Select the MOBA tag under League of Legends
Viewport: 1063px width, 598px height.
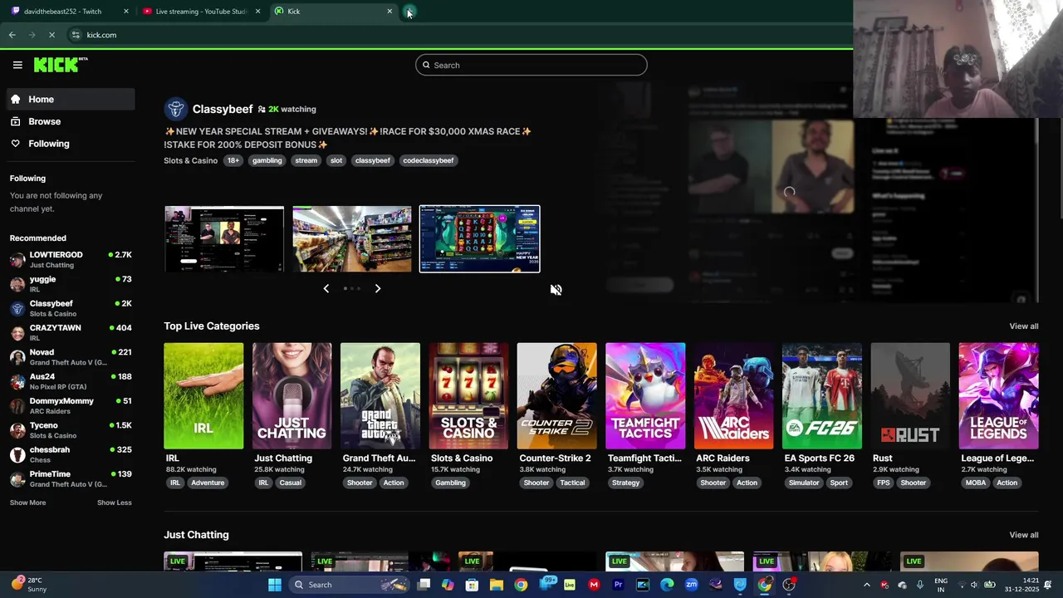point(976,483)
